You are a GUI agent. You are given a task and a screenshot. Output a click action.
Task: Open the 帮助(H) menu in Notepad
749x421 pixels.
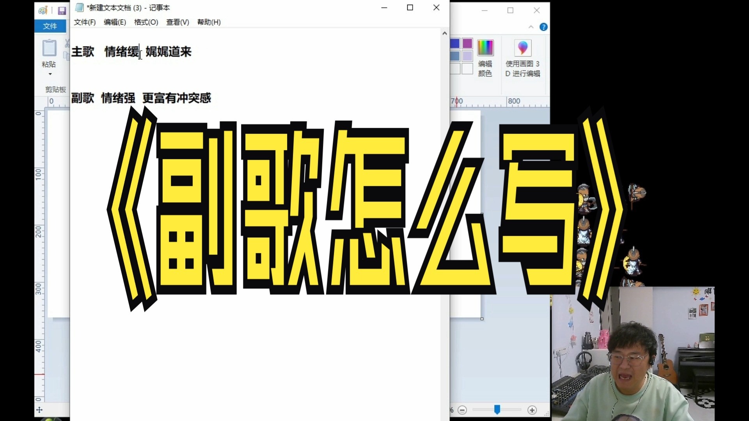pyautogui.click(x=209, y=22)
